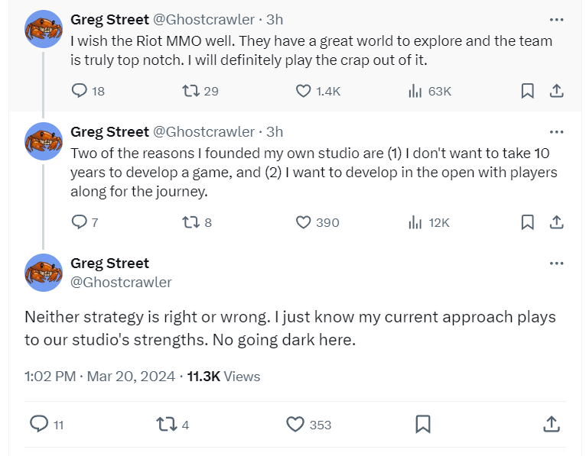The image size is (586, 456).
Task: Open more options on the second tweet
Action: (557, 131)
